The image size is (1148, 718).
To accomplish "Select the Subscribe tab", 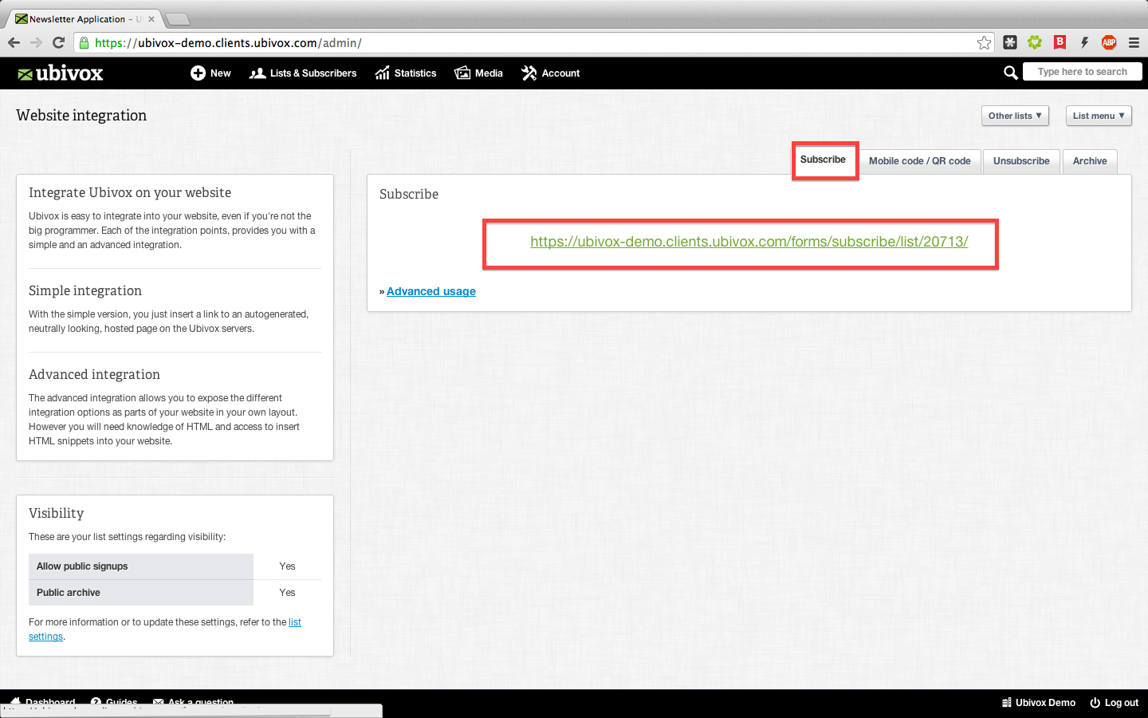I will click(824, 160).
